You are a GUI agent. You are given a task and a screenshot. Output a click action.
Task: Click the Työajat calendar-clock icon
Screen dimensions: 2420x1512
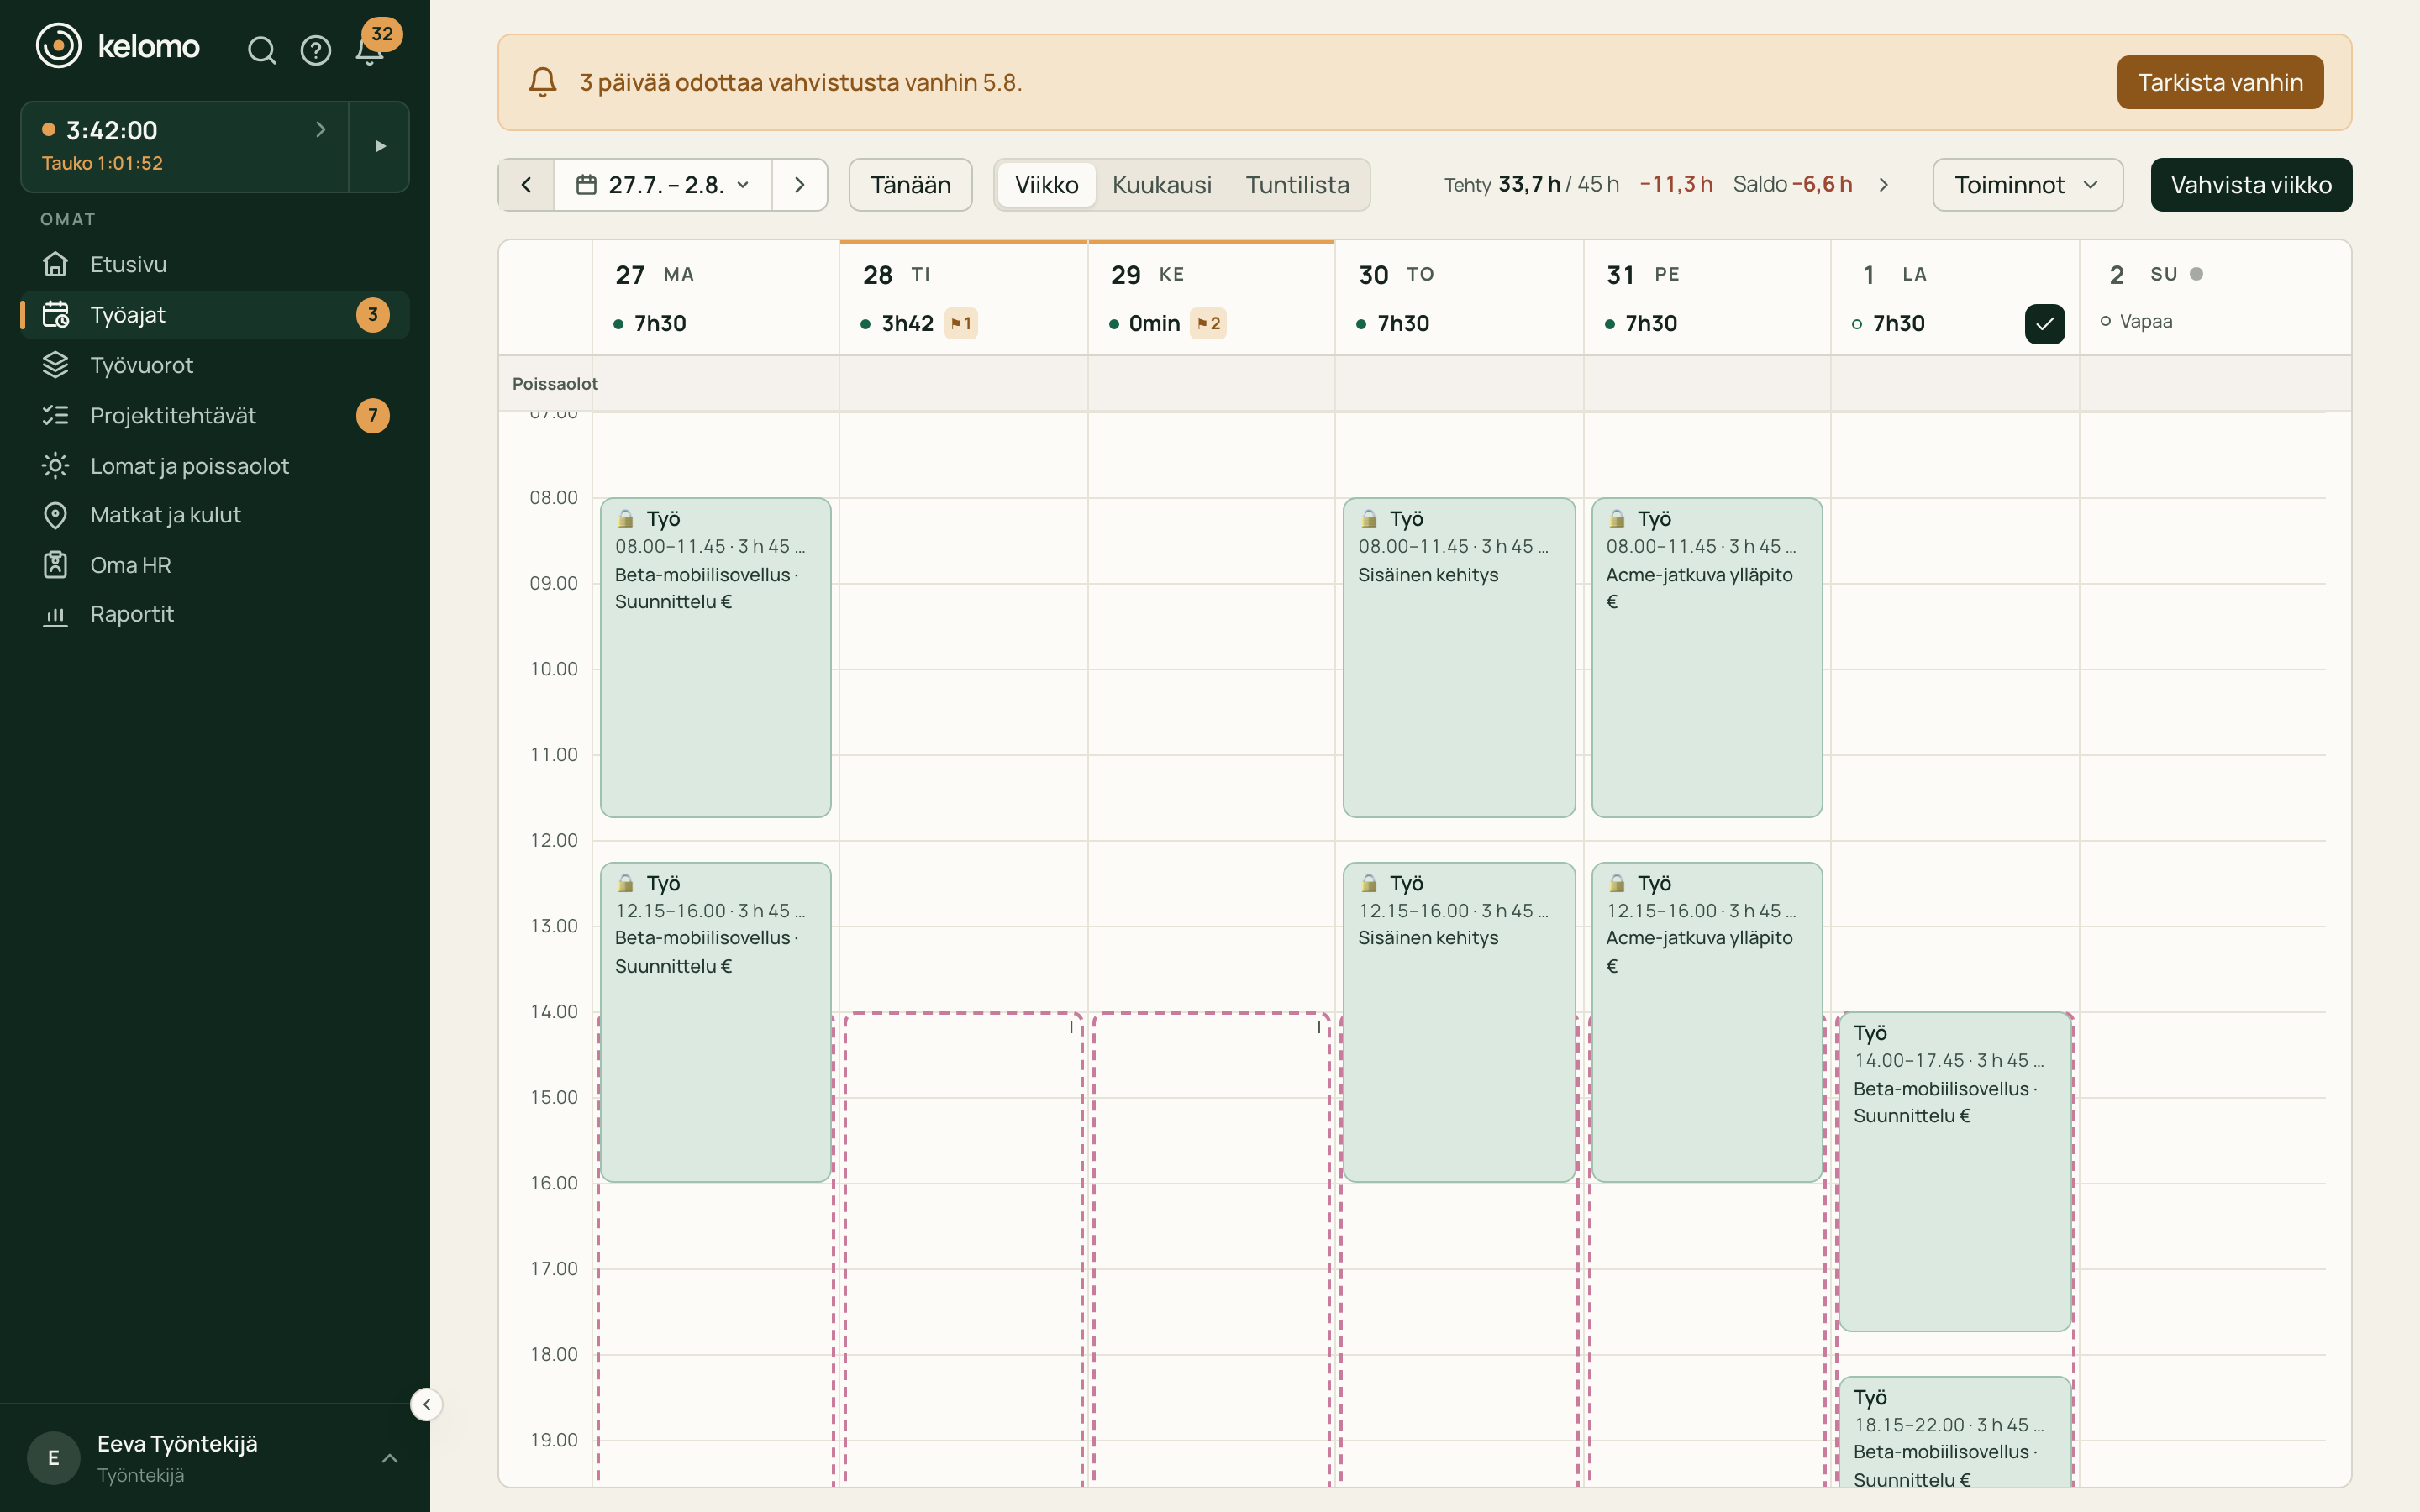[x=56, y=315]
